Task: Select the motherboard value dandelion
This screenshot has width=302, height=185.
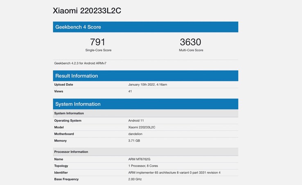Action: coord(135,134)
